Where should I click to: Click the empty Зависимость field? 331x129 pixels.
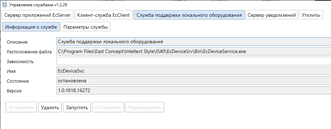click(194, 61)
